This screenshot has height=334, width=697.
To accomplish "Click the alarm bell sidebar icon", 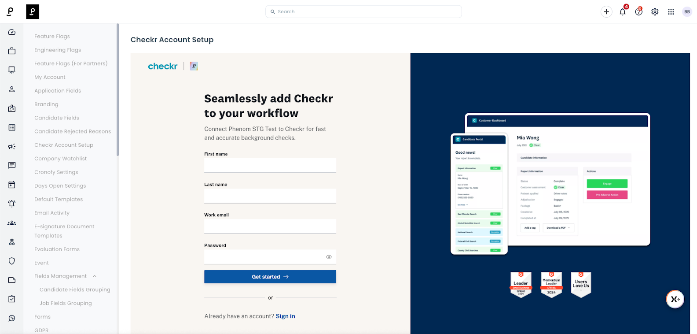I will click(x=12, y=204).
